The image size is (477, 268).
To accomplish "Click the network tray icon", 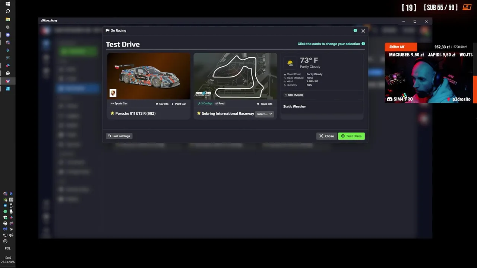I will (x=5, y=235).
